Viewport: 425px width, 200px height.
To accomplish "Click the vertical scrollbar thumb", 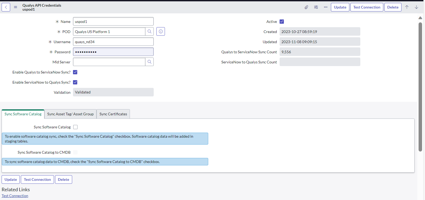I will click(x=420, y=87).
